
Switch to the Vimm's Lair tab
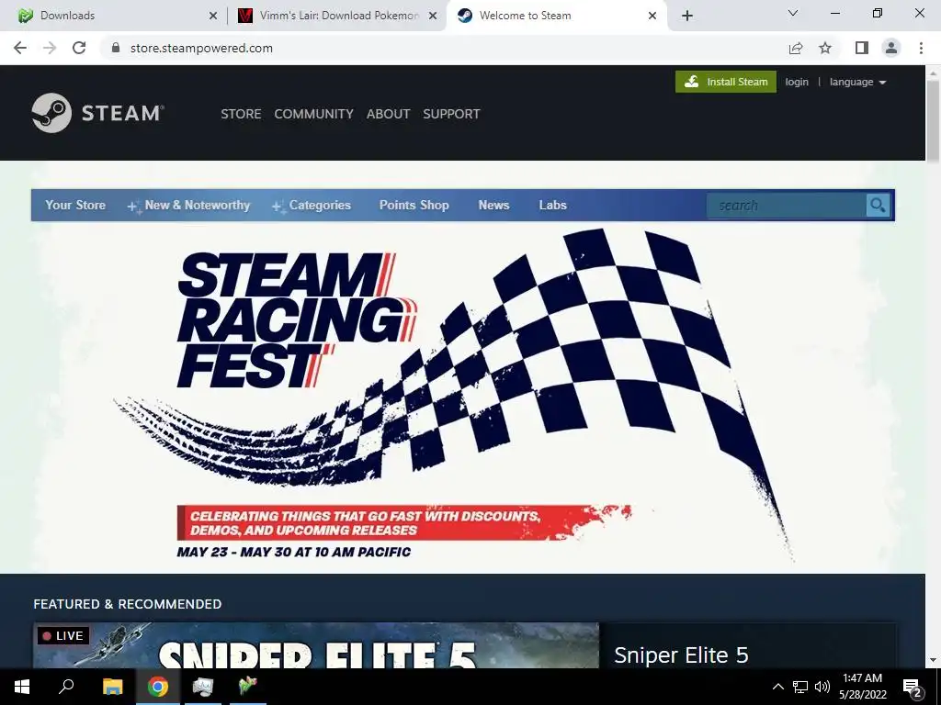point(338,16)
